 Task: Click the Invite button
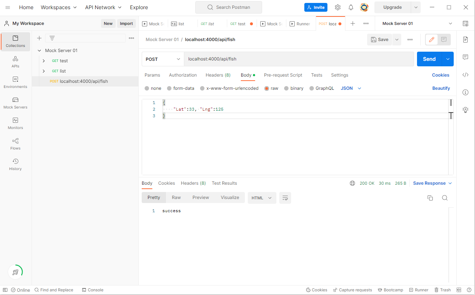(316, 7)
